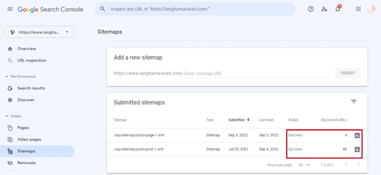This screenshot has width=381, height=175.
Task: Click the Removals eye-slash icon
Action: (10, 163)
